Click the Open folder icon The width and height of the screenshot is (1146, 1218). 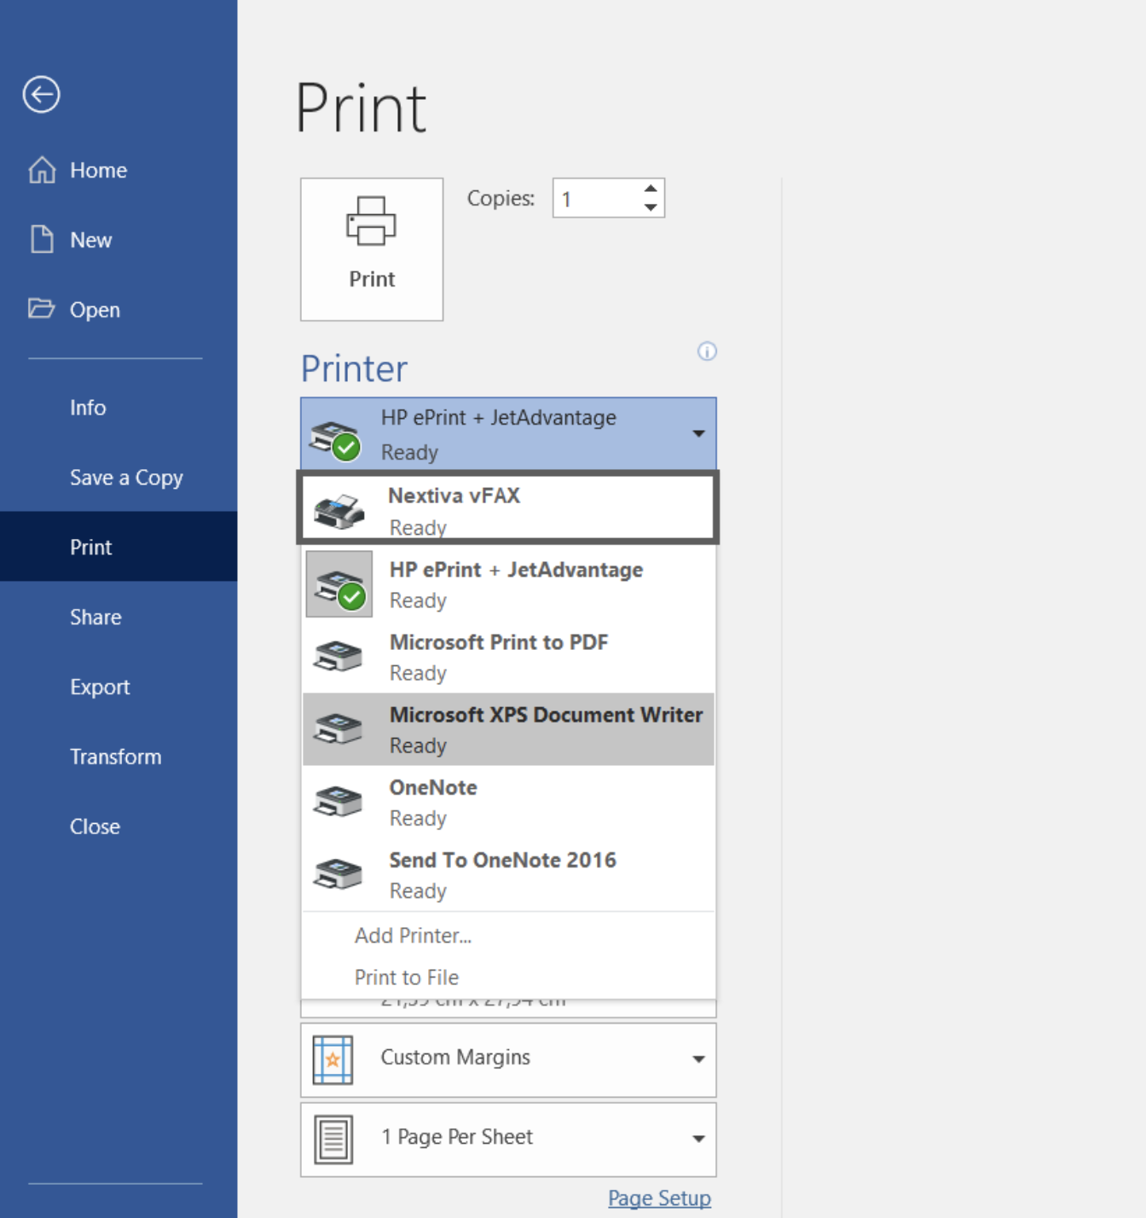tap(41, 308)
